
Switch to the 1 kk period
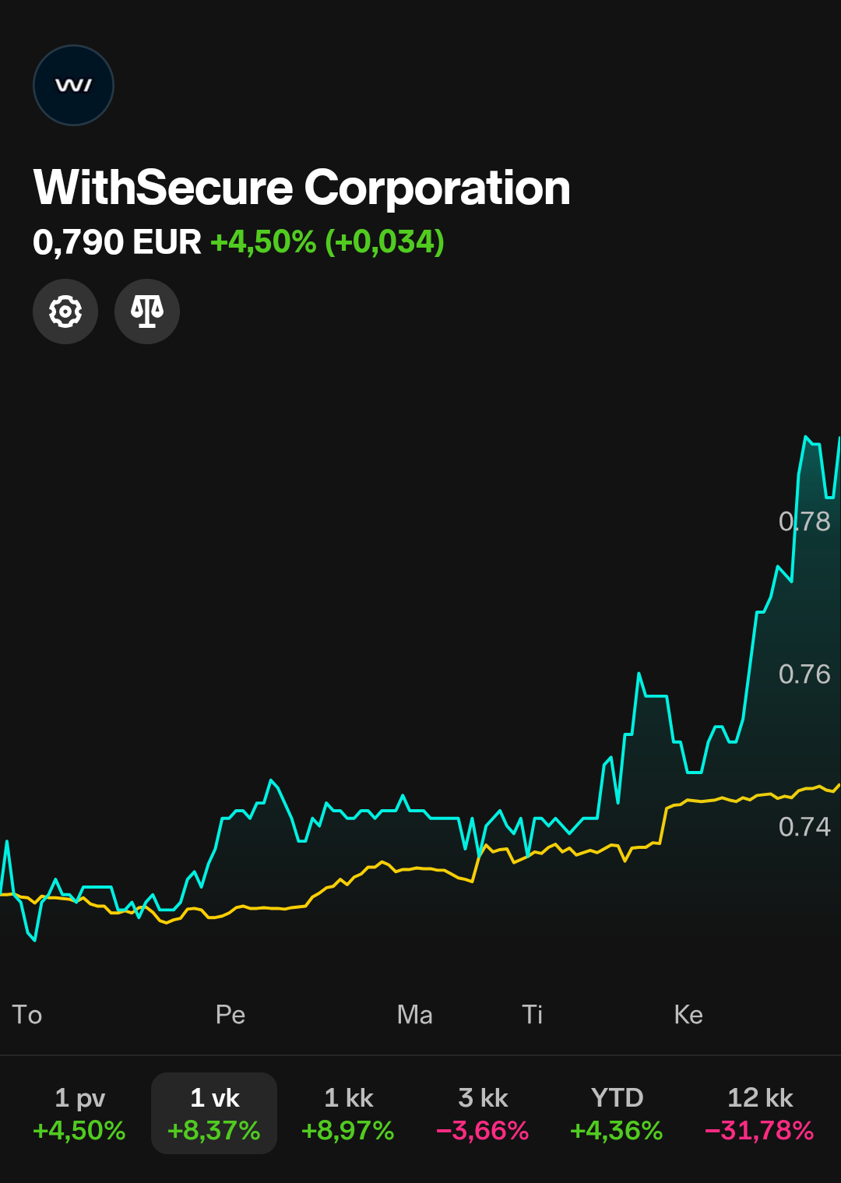click(x=348, y=1114)
